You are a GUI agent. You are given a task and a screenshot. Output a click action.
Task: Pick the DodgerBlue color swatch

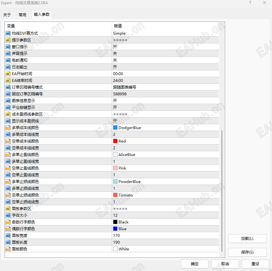(x=115, y=128)
